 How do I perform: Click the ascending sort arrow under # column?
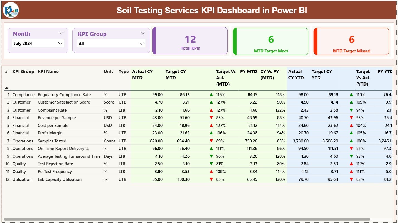(6, 87)
